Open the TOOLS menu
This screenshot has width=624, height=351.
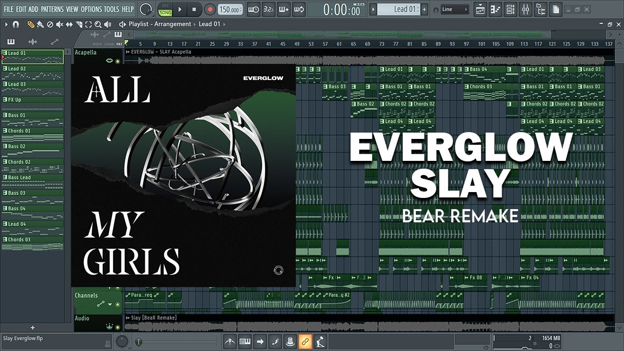coord(112,9)
